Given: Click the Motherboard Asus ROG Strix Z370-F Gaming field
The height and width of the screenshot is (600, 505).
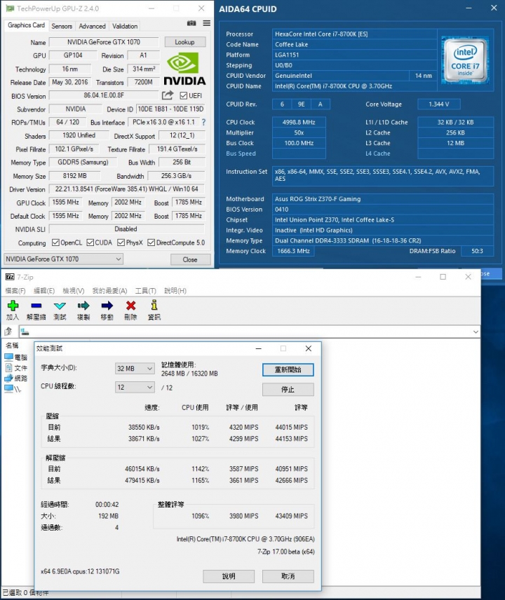Looking at the screenshot, I should 383,199.
